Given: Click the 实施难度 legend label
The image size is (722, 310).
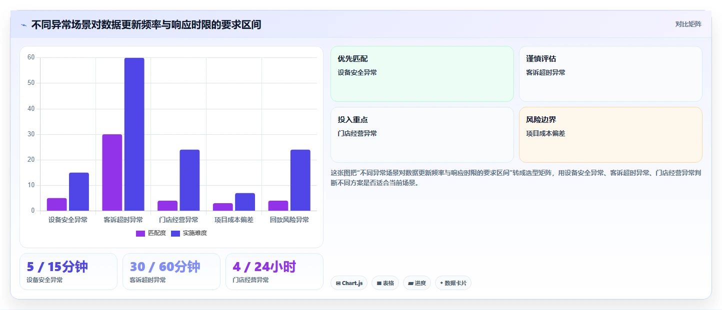Looking at the screenshot, I should pyautogui.click(x=195, y=233).
